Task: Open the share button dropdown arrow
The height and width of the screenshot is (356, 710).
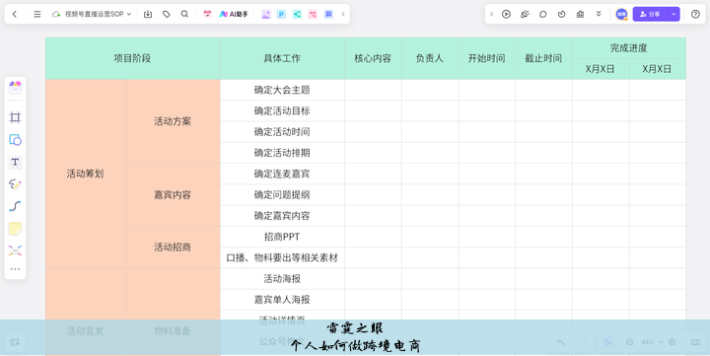Action: [x=674, y=14]
